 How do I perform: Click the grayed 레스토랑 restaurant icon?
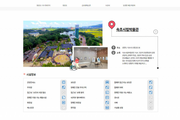[x=64, y=108]
